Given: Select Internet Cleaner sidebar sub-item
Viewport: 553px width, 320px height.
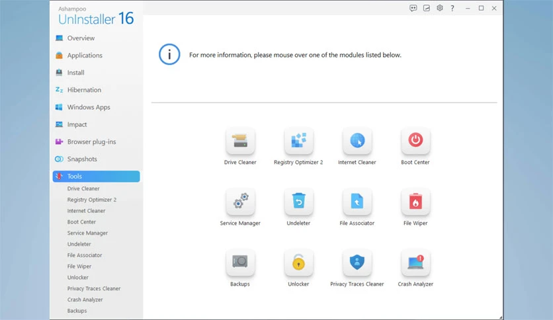Looking at the screenshot, I should click(x=86, y=211).
